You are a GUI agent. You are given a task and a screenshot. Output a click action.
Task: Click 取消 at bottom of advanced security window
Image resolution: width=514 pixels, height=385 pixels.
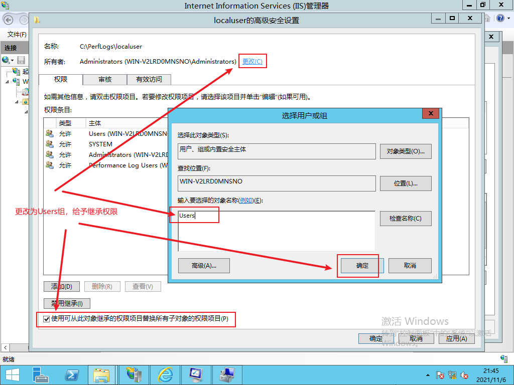[416, 338]
